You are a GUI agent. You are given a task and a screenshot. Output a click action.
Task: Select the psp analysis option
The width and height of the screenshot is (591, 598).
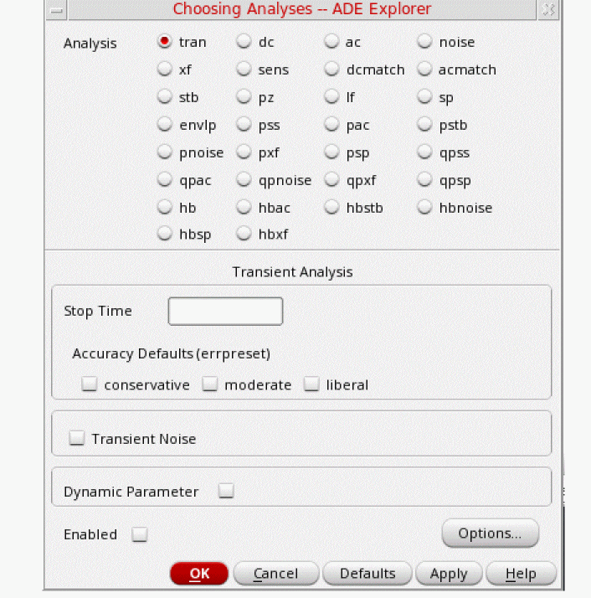tap(331, 152)
